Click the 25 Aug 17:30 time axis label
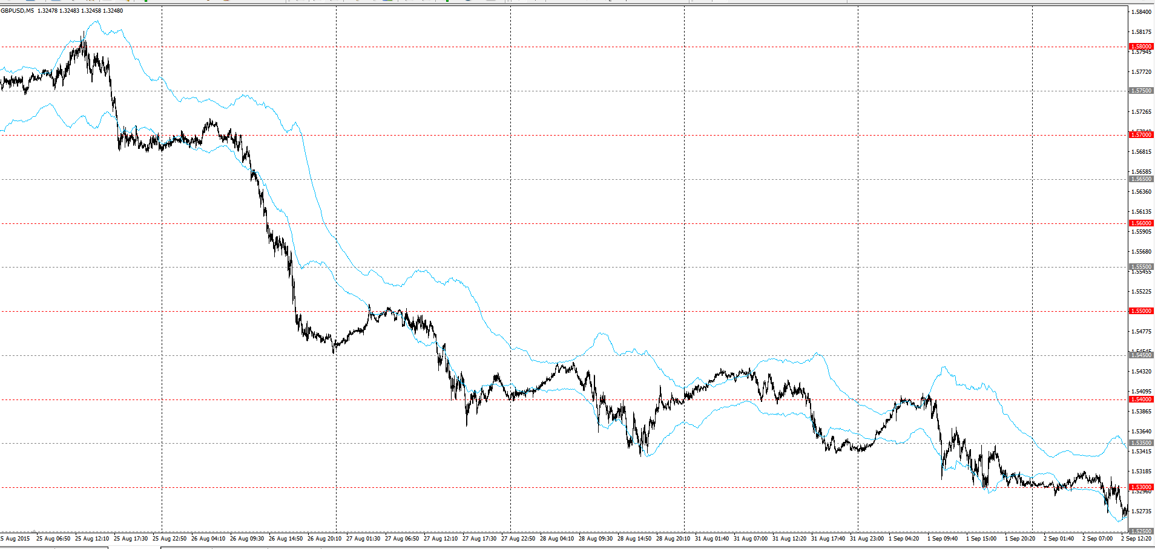Viewport: 1155px width, 549px height. (x=131, y=539)
